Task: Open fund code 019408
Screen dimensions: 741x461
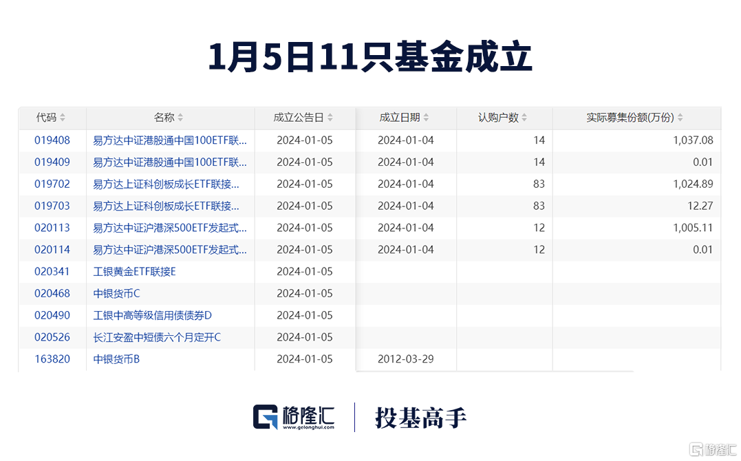Action: click(x=52, y=140)
